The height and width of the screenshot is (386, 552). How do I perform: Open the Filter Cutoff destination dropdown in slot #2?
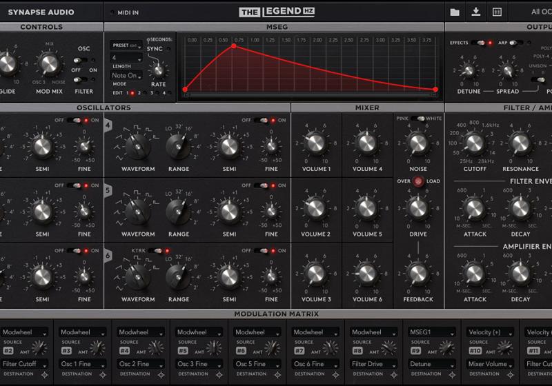tap(24, 364)
